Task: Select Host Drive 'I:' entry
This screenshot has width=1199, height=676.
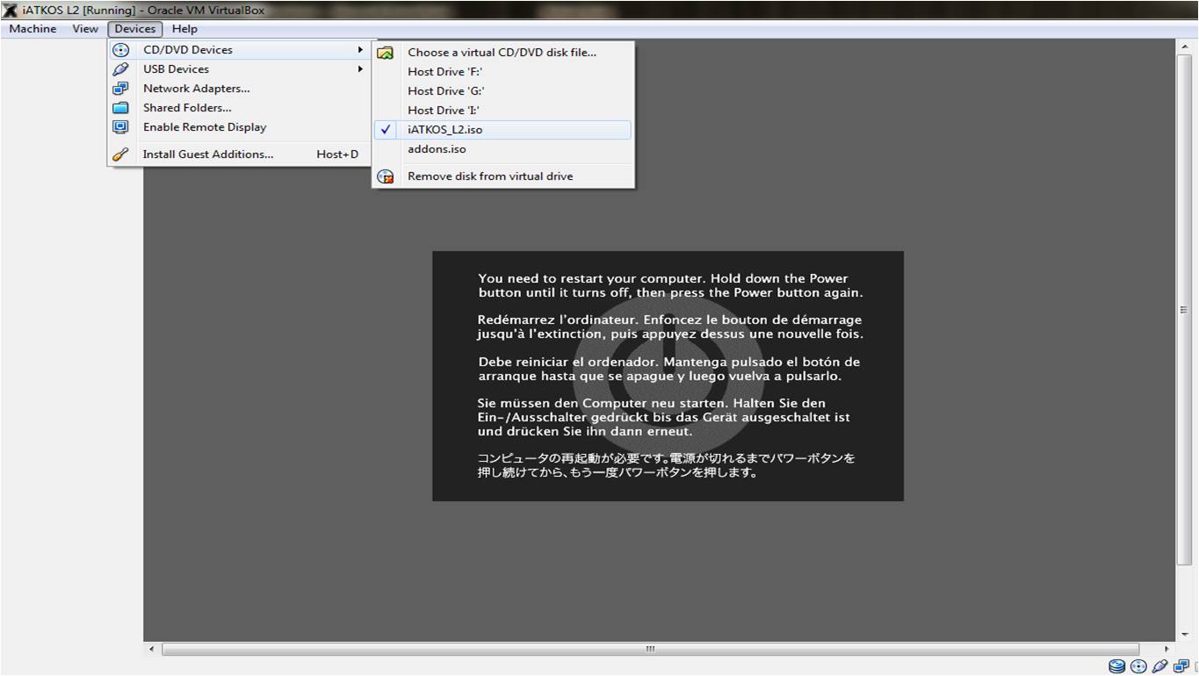Action: pos(502,111)
